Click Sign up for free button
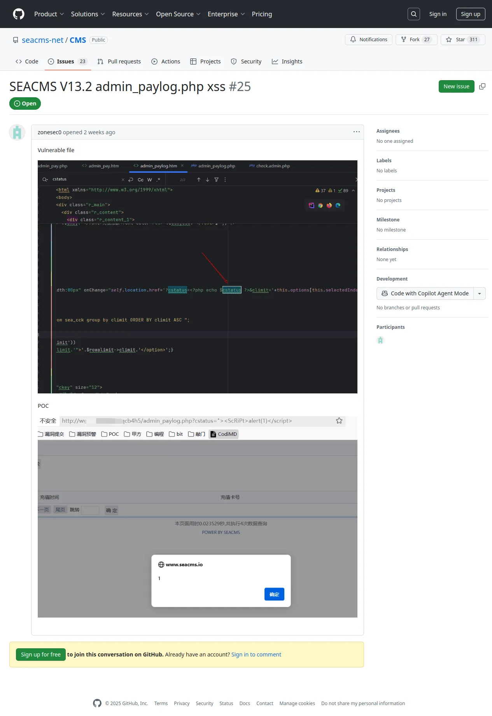This screenshot has height=716, width=492. 41,655
